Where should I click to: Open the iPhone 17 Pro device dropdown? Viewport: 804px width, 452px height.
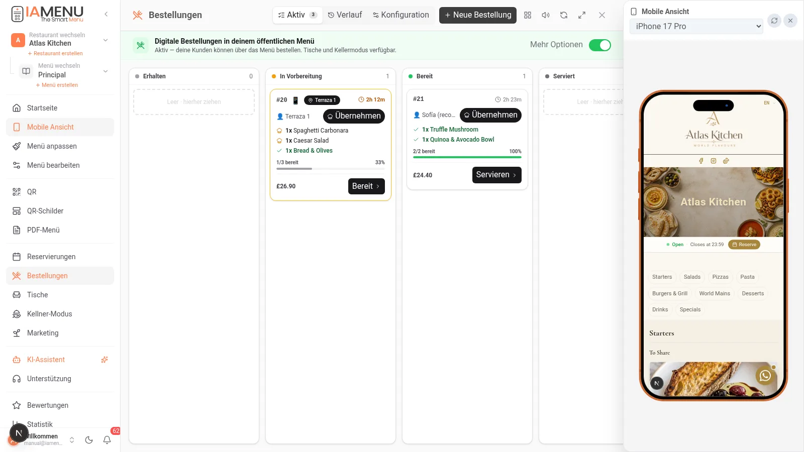[x=696, y=26]
